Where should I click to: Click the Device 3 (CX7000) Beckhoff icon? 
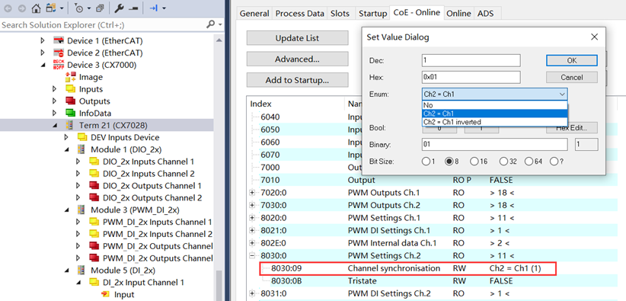(x=59, y=65)
